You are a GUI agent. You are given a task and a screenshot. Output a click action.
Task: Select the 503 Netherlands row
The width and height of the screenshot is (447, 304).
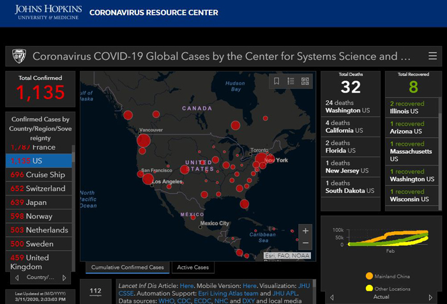(39, 230)
